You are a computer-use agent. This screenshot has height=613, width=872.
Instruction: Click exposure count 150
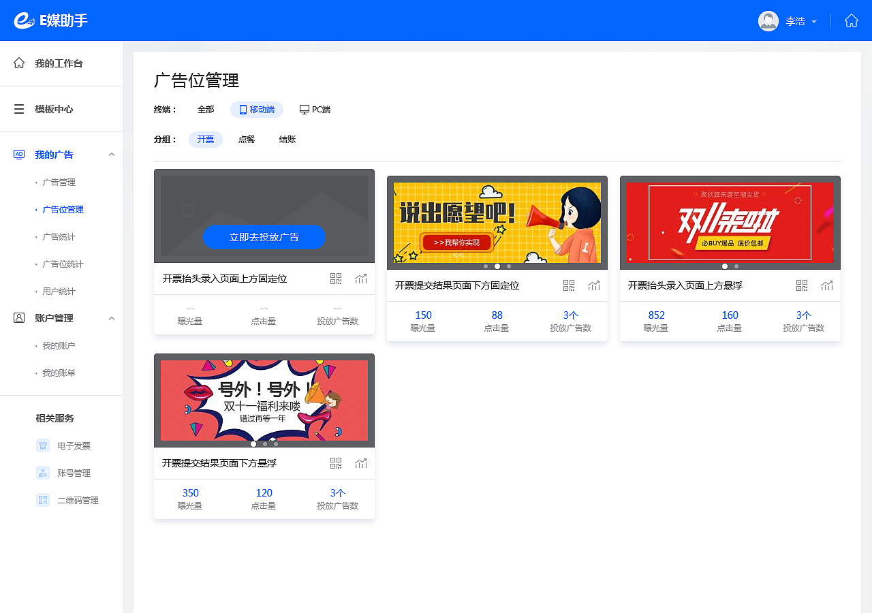pyautogui.click(x=424, y=315)
